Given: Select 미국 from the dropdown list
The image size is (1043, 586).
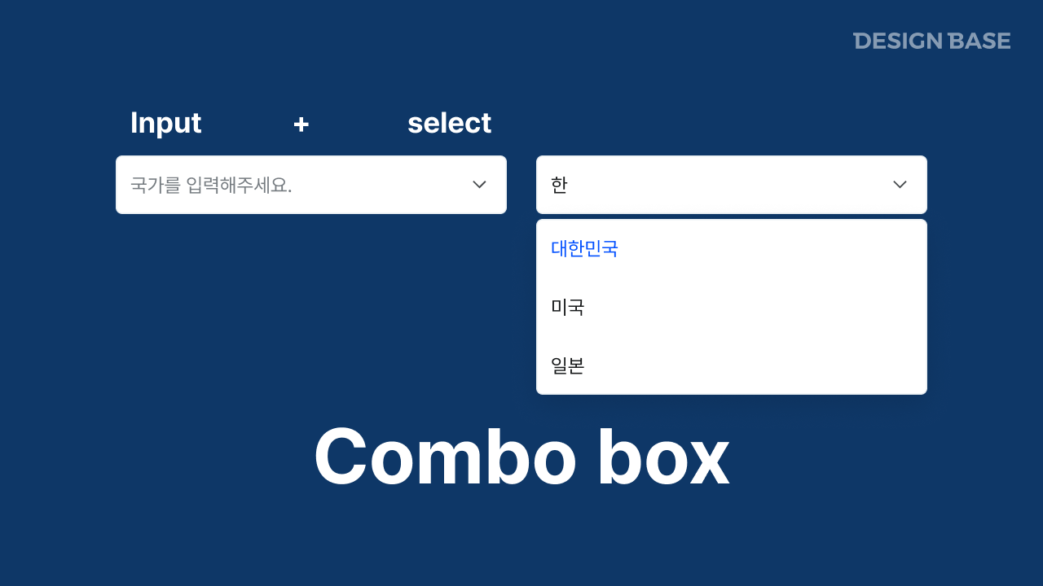Looking at the screenshot, I should pyautogui.click(x=566, y=308).
